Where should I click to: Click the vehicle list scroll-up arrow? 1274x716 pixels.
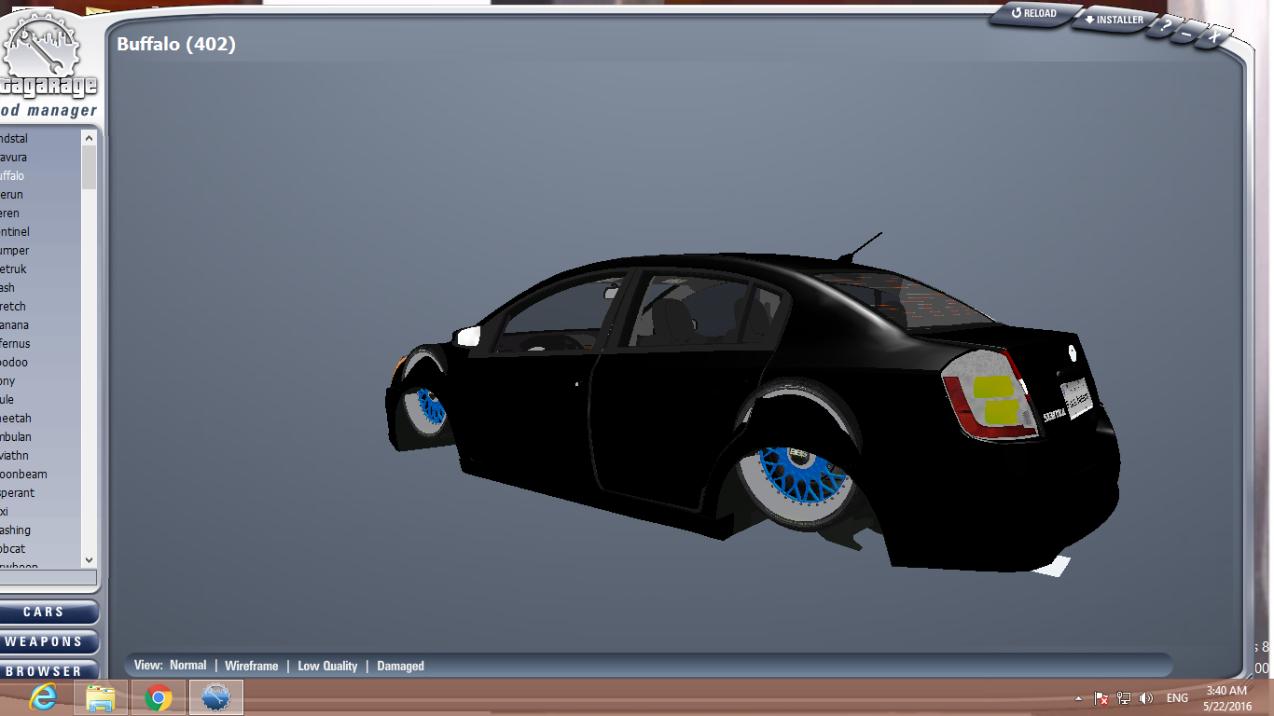89,137
